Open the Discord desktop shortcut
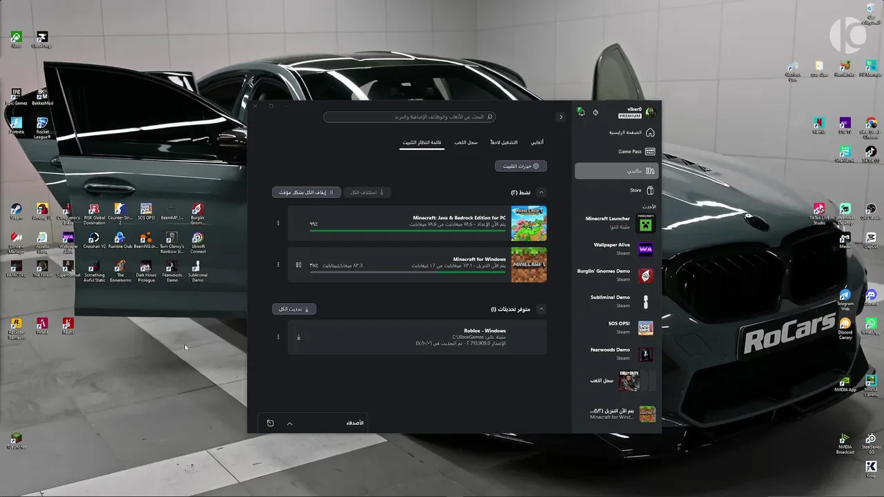This screenshot has width=884, height=497. point(871,298)
